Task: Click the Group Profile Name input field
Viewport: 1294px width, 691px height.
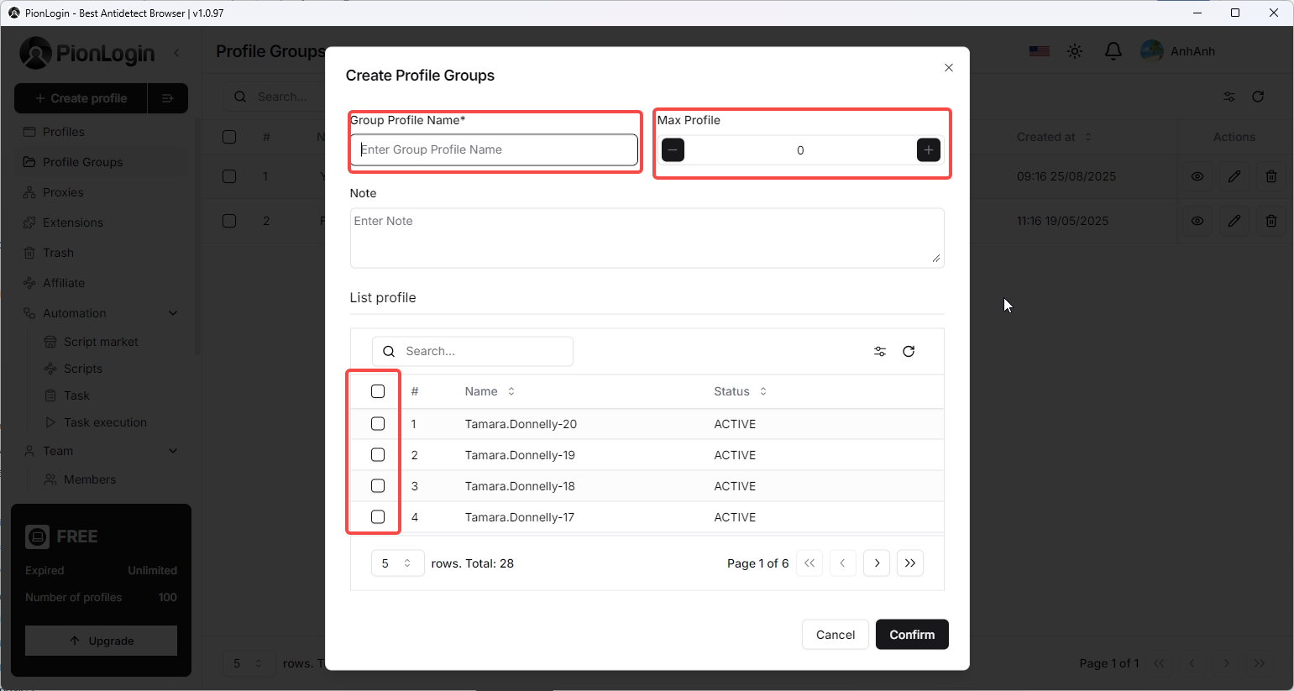Action: click(x=495, y=150)
